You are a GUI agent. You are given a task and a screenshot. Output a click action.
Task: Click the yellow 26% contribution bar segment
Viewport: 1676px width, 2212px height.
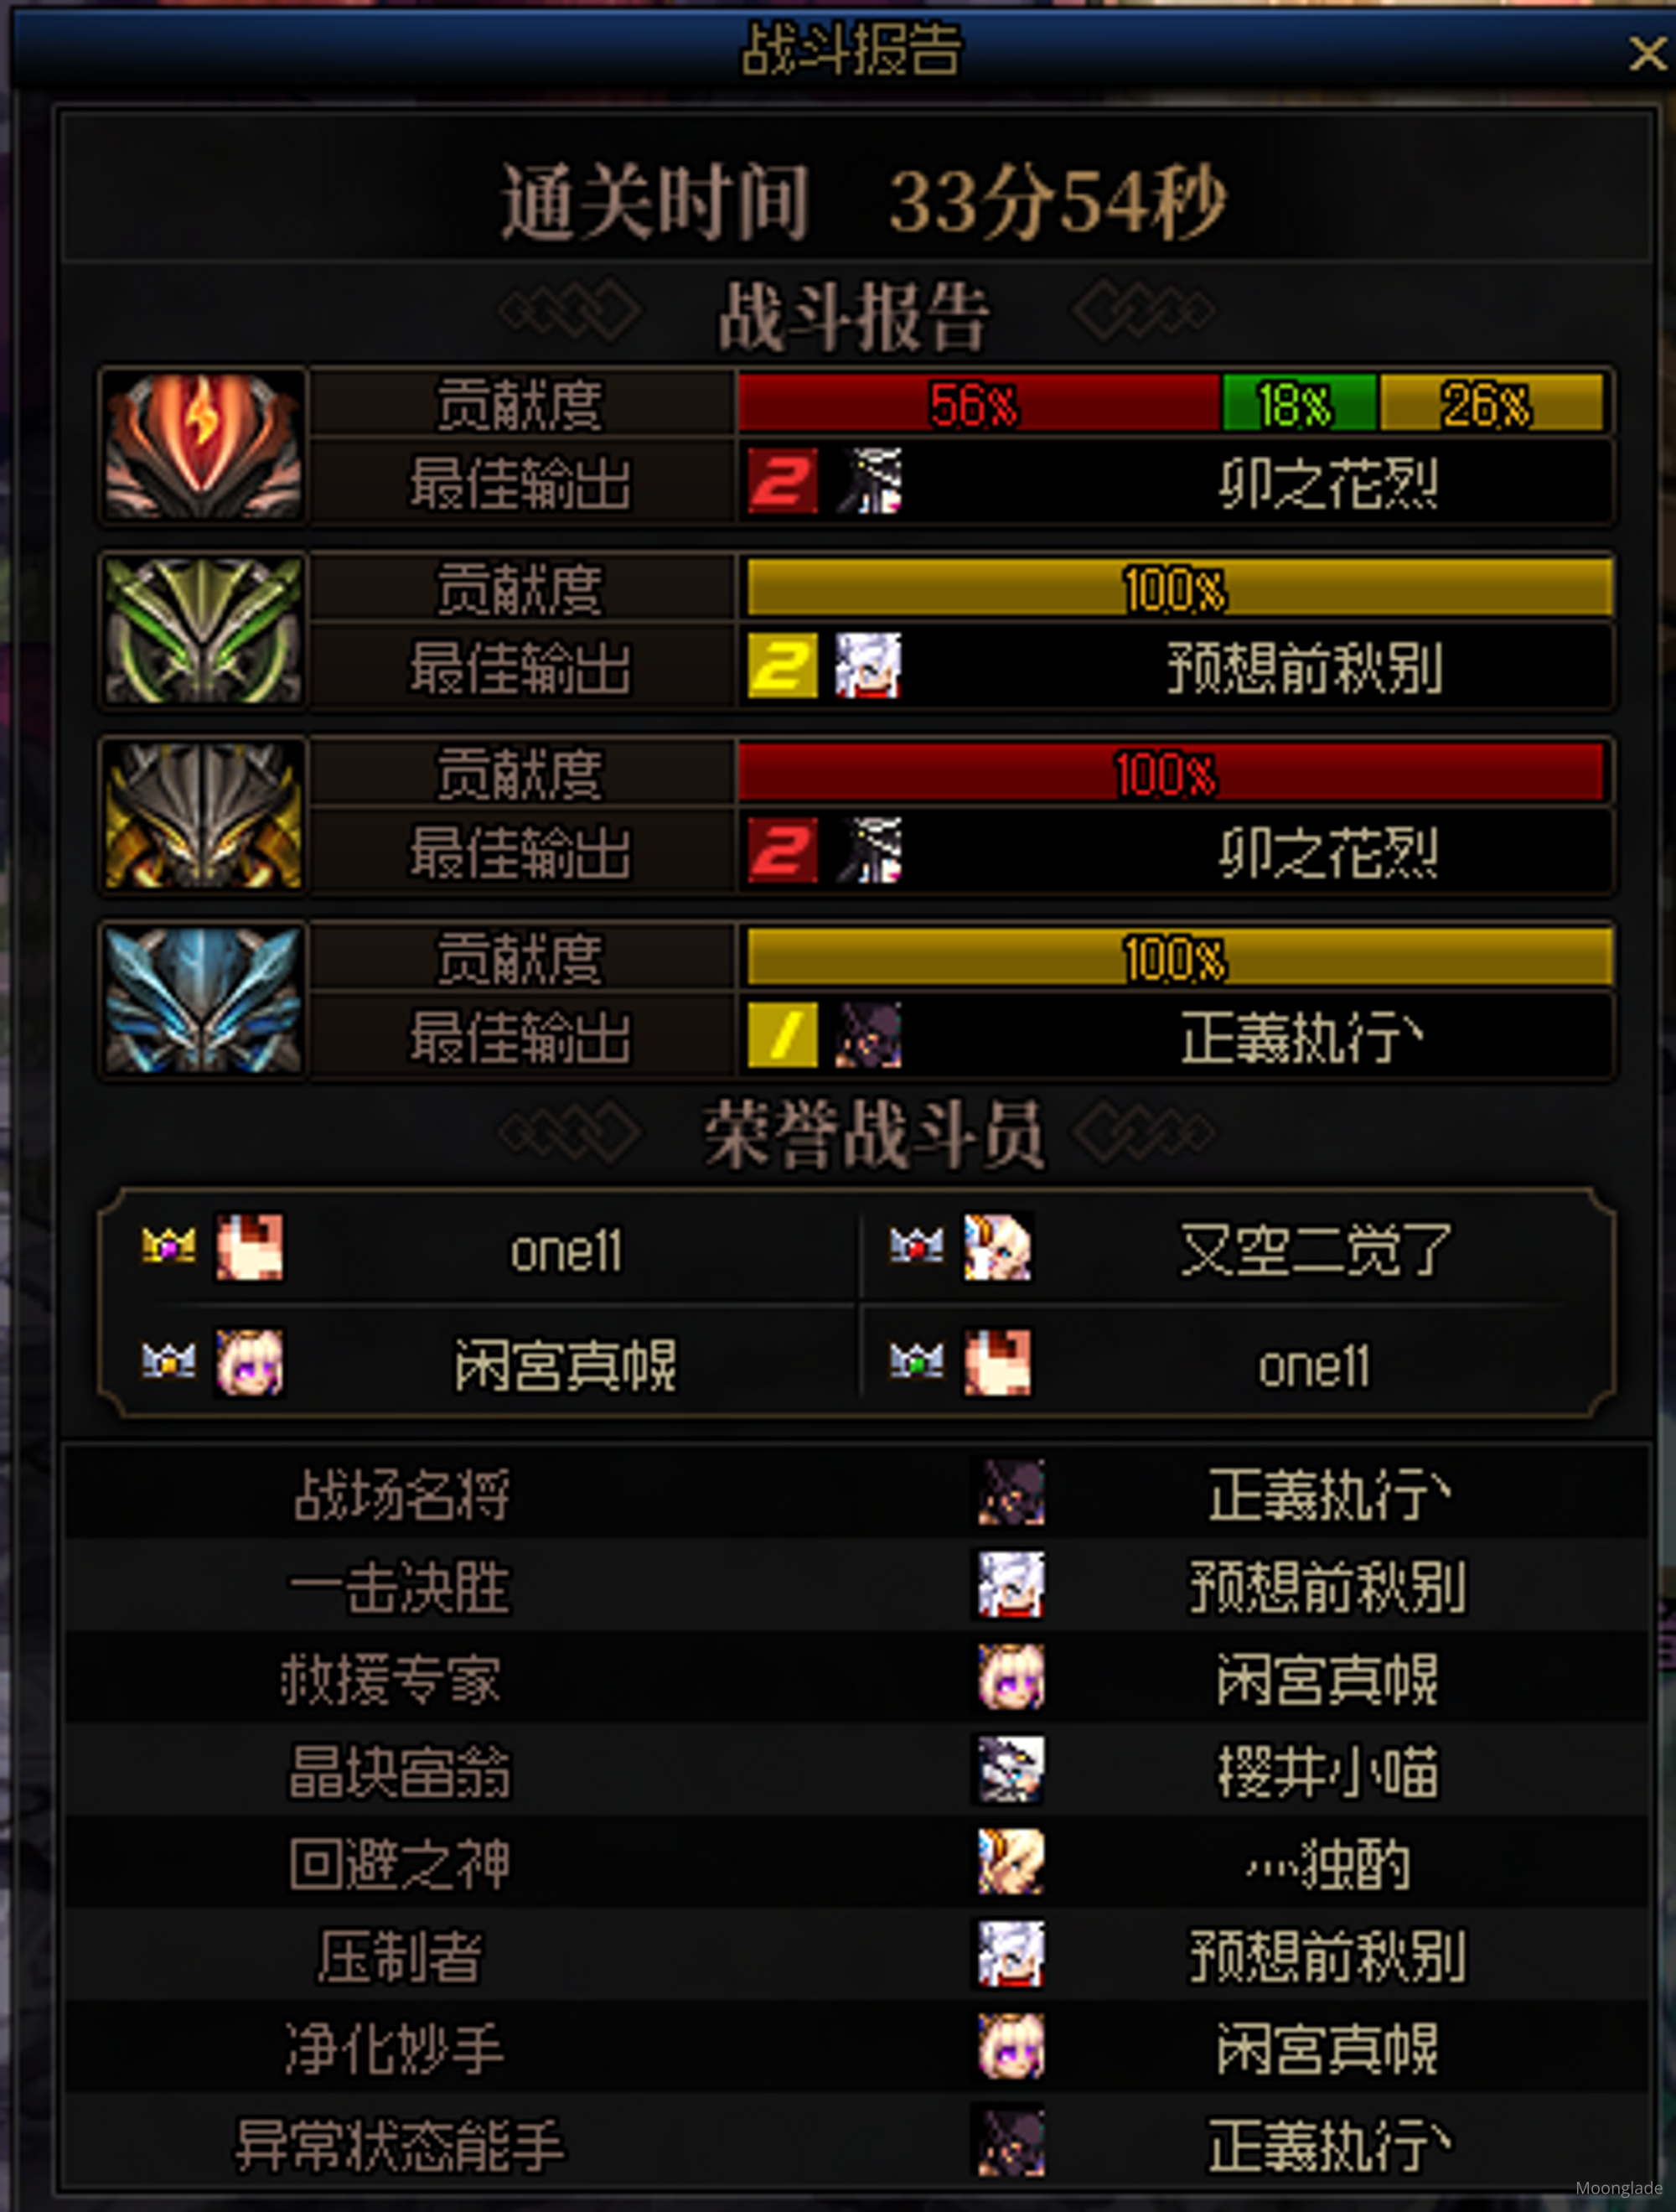point(1492,404)
